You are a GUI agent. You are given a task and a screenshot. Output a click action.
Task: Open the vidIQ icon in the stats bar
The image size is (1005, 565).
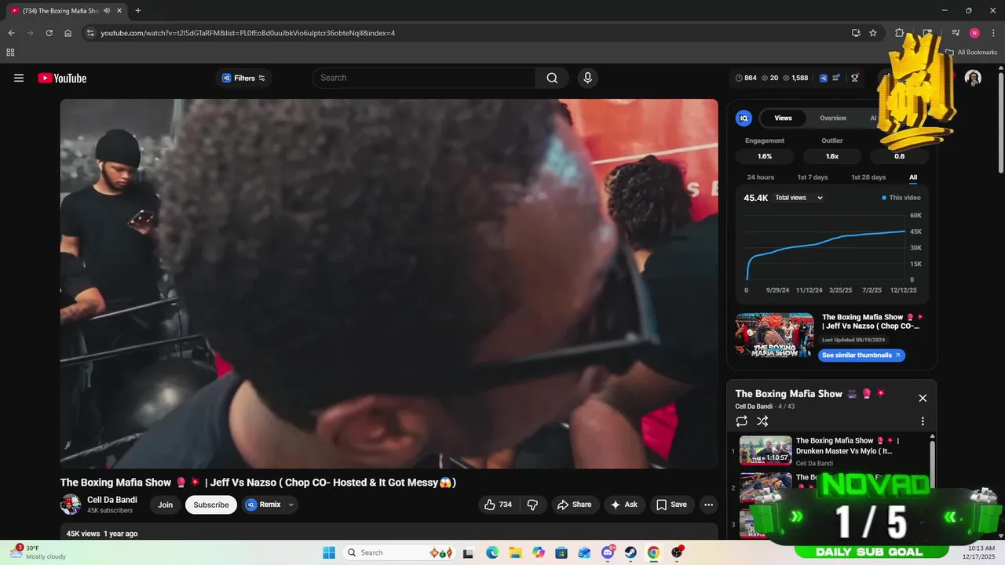click(824, 78)
